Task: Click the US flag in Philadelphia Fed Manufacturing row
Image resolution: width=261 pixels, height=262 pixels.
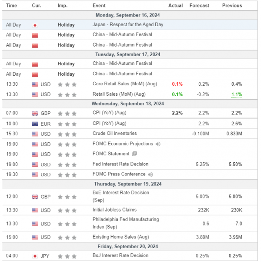Action: point(35,224)
